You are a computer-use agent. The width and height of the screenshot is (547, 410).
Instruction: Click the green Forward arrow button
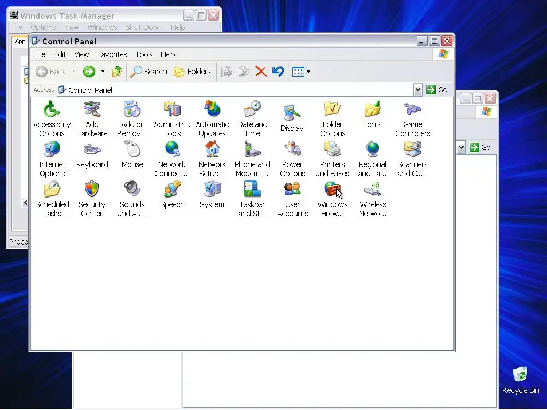[x=89, y=72]
